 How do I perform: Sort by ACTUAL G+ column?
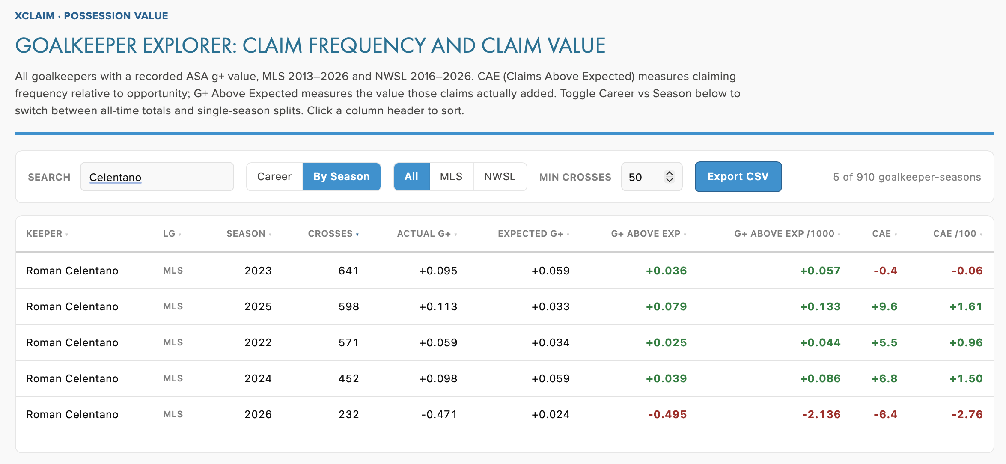coord(427,234)
